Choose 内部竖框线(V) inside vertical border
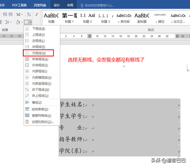Screen dimensions: 190x167 [x=42, y=83]
